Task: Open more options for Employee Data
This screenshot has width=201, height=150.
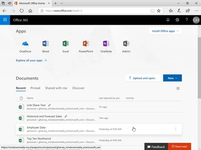Action: [x=175, y=129]
